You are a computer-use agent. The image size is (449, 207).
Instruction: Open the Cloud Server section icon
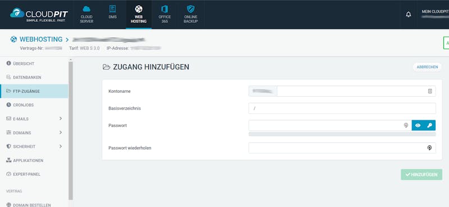[x=86, y=9]
